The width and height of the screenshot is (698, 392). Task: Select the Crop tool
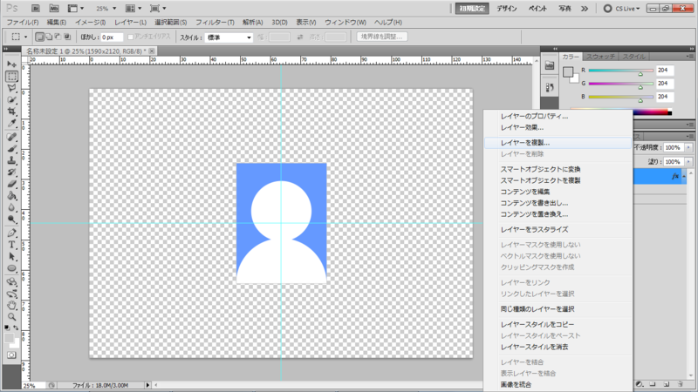[11, 112]
